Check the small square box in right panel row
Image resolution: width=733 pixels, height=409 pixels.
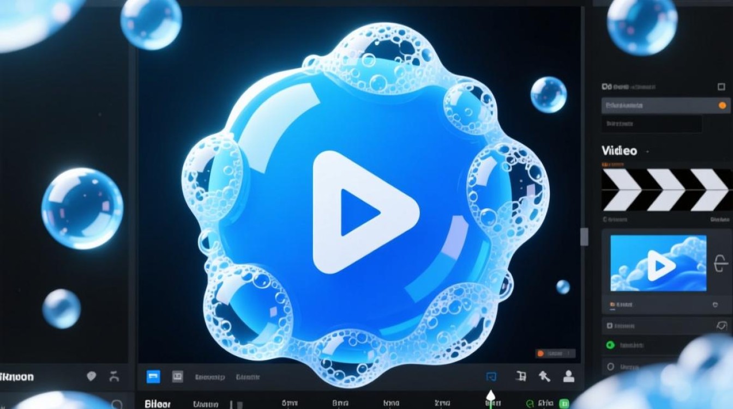(x=610, y=326)
